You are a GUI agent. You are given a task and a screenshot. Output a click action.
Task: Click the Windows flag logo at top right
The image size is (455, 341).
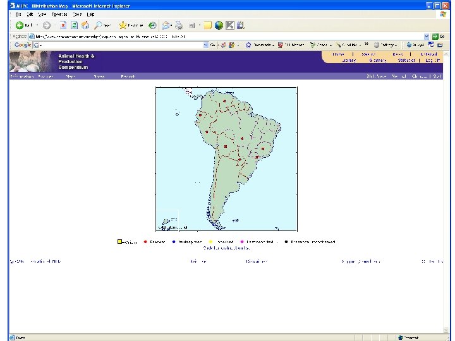pyautogui.click(x=442, y=14)
